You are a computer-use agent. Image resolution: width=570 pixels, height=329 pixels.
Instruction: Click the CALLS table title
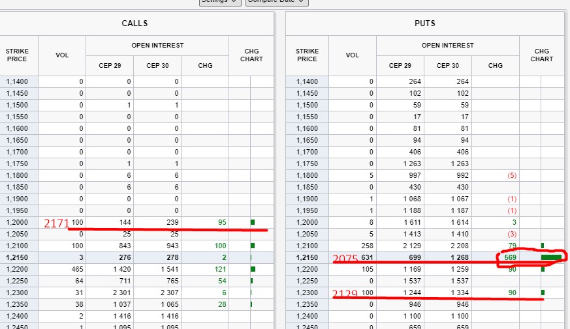135,23
